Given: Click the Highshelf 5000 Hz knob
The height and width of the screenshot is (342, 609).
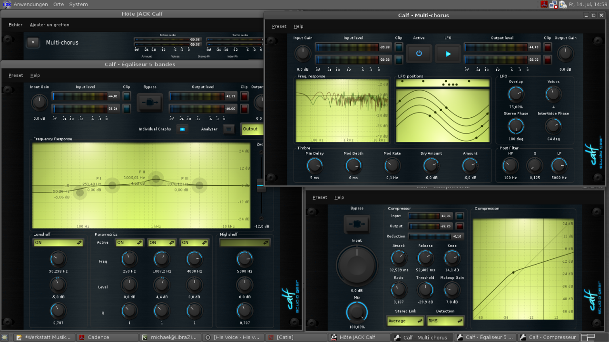Looking at the screenshot, I should point(245,259).
